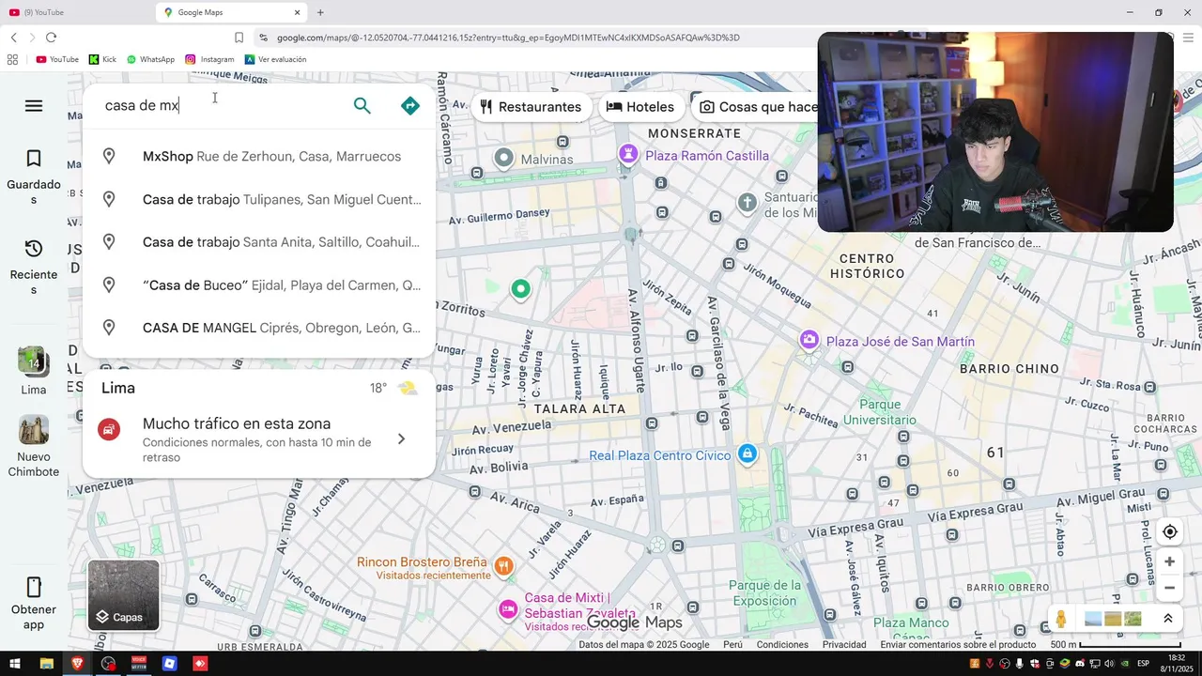Open the Kick bookmark
The width and height of the screenshot is (1202, 676).
[102, 59]
